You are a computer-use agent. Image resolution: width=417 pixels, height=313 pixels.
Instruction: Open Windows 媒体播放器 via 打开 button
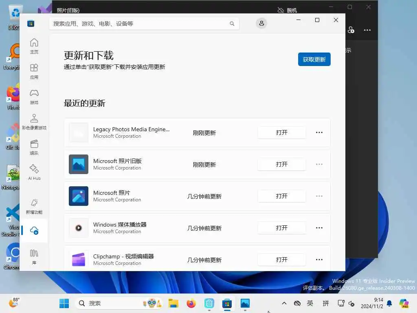click(x=281, y=228)
